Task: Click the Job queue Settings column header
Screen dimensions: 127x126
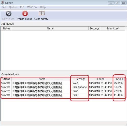Action: (94, 29)
